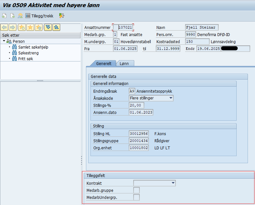Click the Endr date field 19.06.2025
The height and width of the screenshot is (205, 255).
pos(209,49)
